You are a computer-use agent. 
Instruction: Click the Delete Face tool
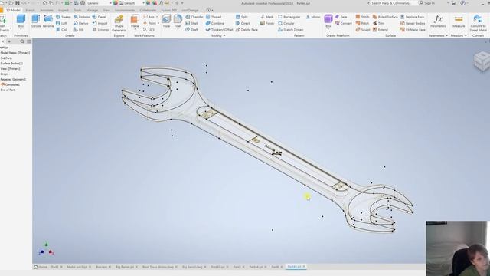point(247,29)
